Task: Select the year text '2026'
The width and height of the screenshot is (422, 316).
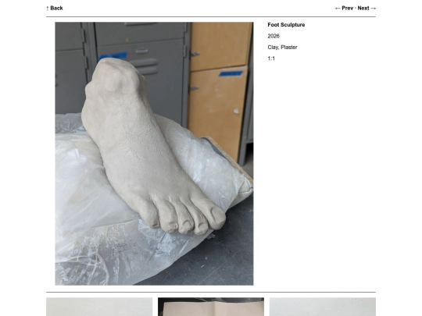Action: click(x=274, y=36)
